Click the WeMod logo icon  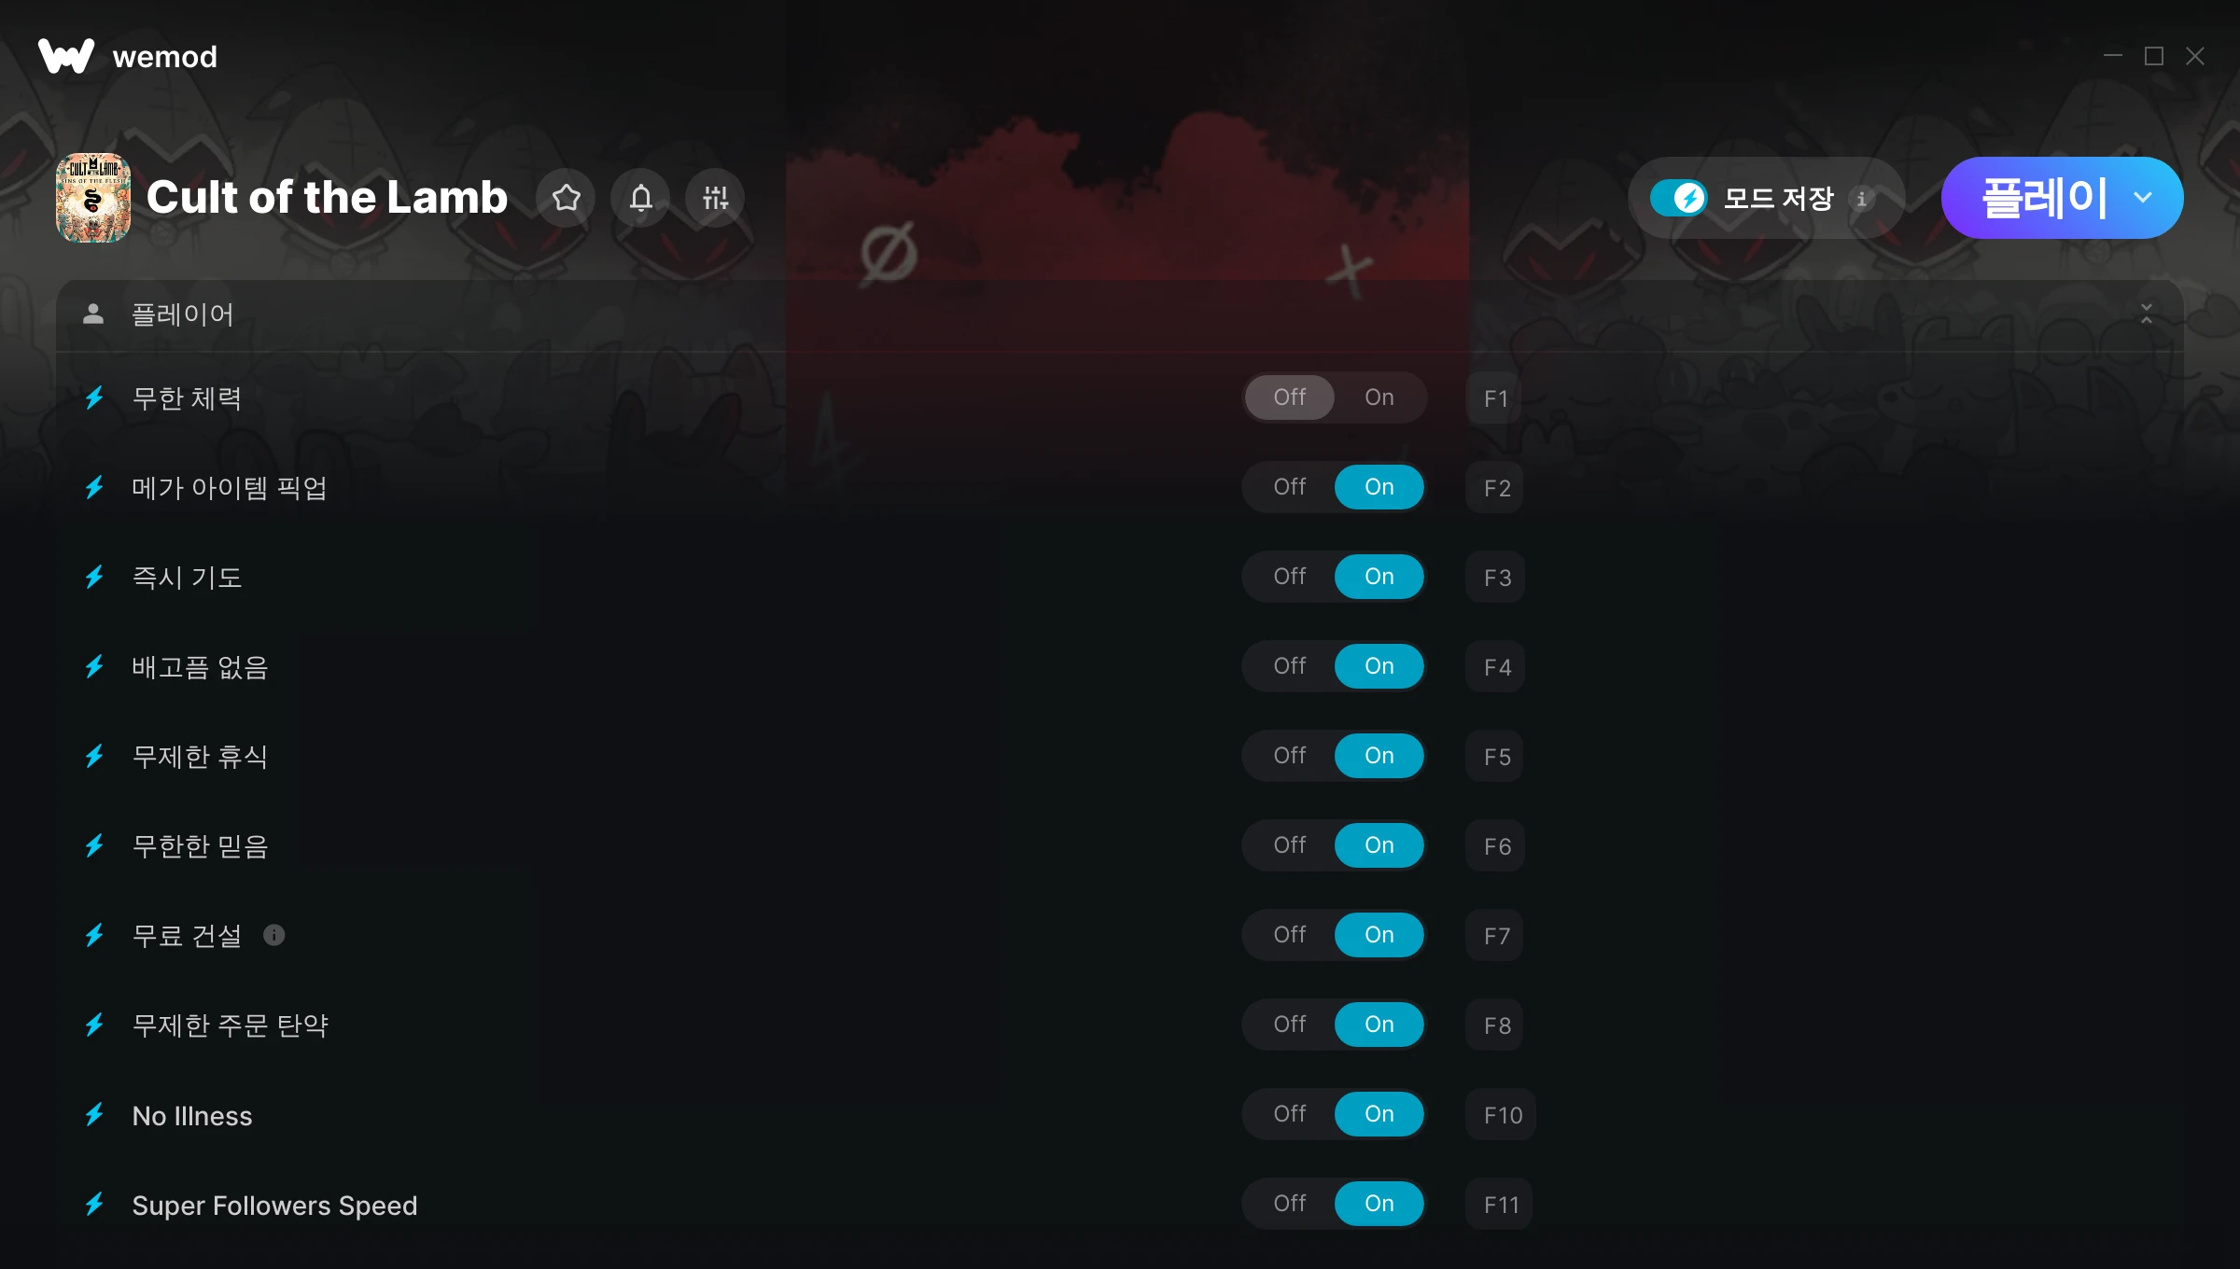pos(66,56)
